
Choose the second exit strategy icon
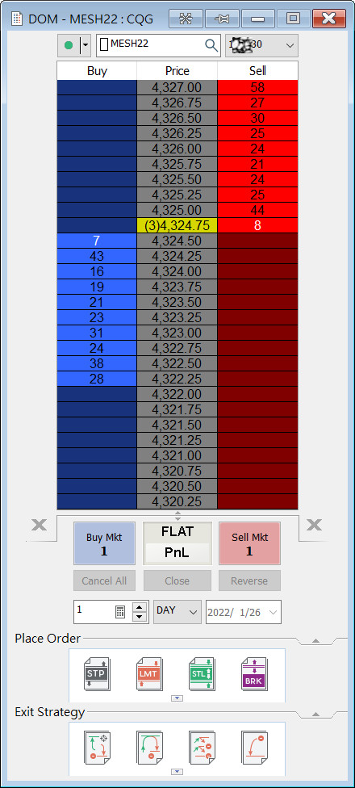pos(149,748)
